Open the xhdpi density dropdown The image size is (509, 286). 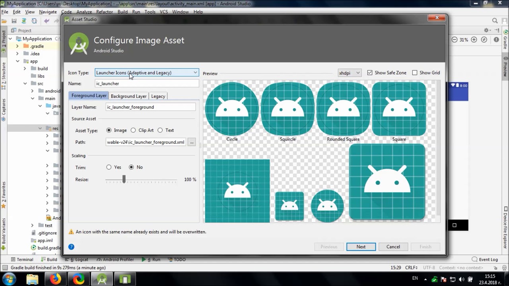click(350, 73)
